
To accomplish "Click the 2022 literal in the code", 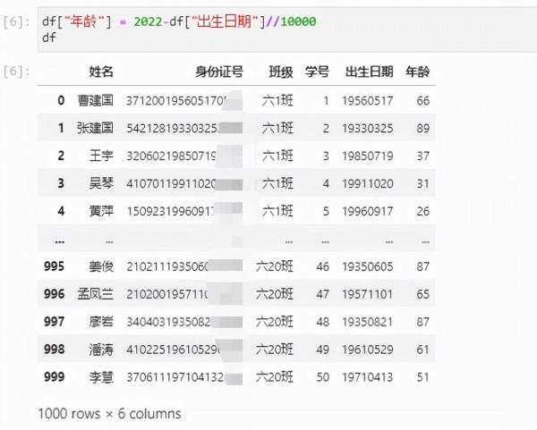I will point(148,21).
